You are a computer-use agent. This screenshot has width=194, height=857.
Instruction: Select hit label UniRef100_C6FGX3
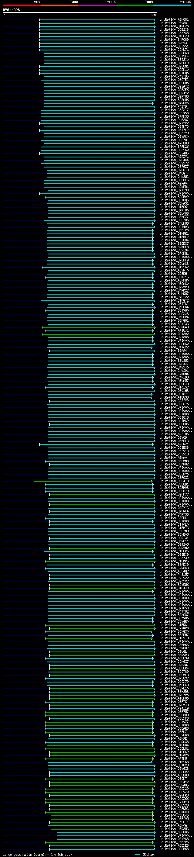click(x=174, y=477)
